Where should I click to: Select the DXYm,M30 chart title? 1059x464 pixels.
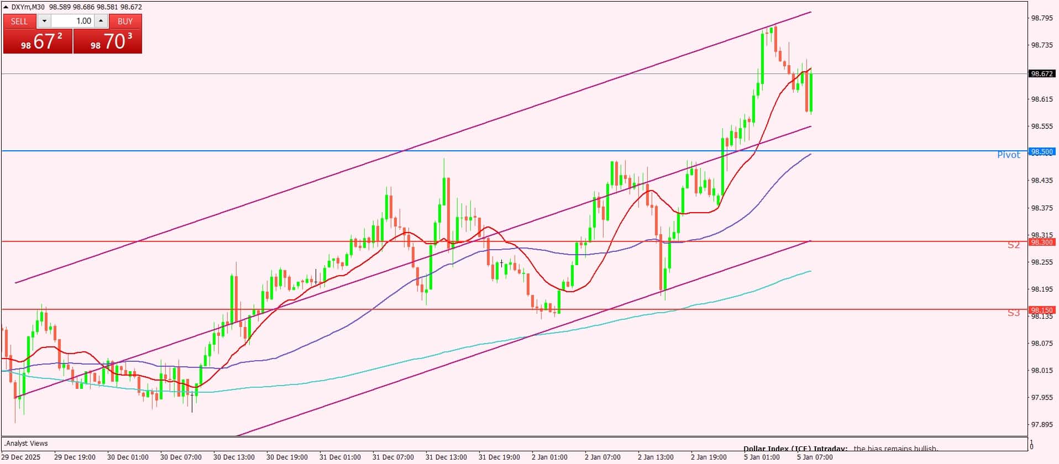coord(28,7)
